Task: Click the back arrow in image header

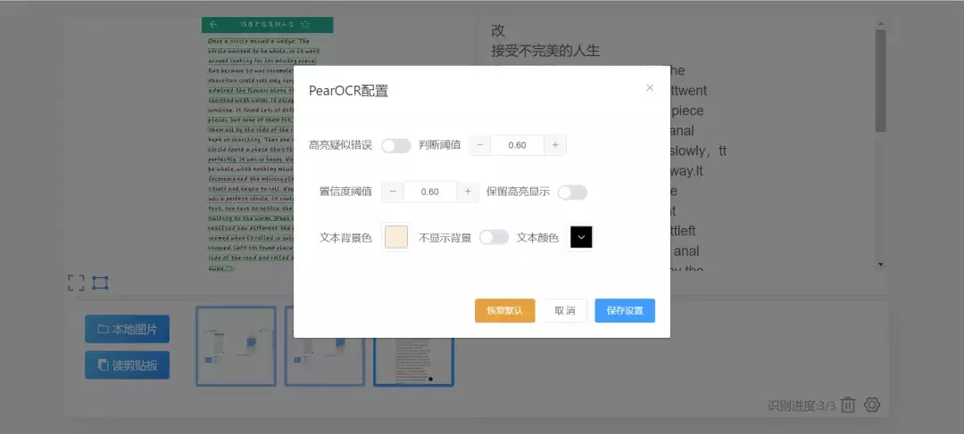Action: coord(213,25)
